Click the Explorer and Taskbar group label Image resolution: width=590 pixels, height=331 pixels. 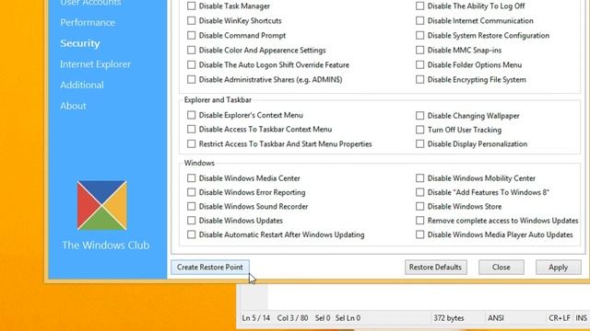click(218, 100)
